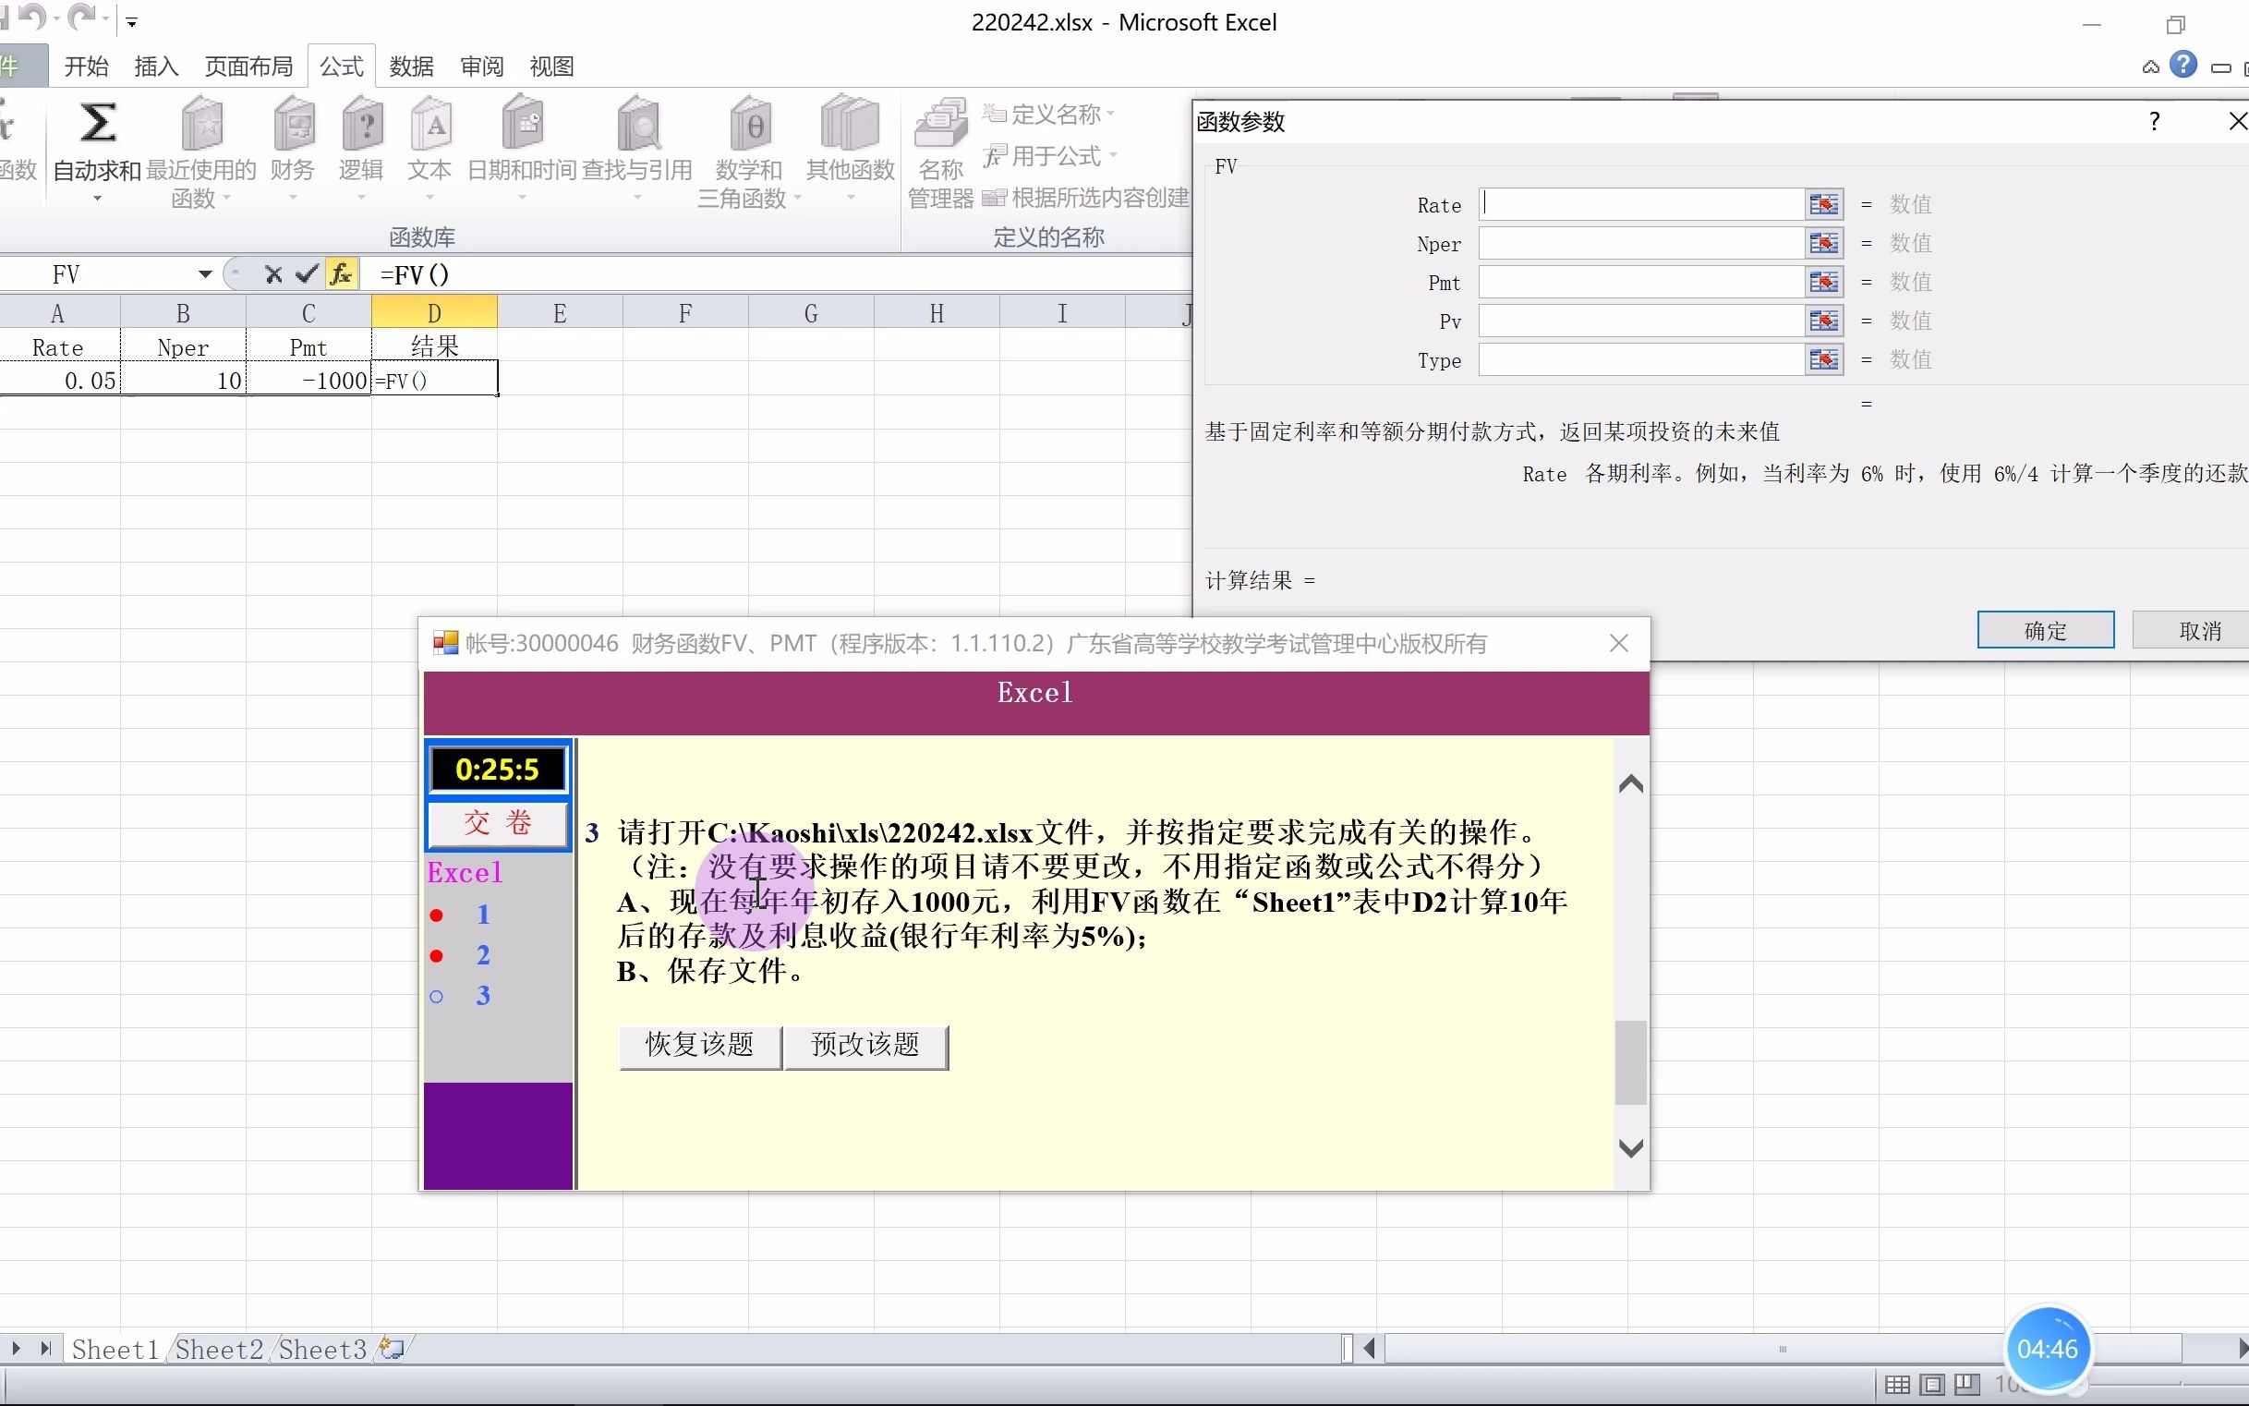
Task: Open the Insert (插入) ribbon tab
Action: pyautogui.click(x=155, y=66)
